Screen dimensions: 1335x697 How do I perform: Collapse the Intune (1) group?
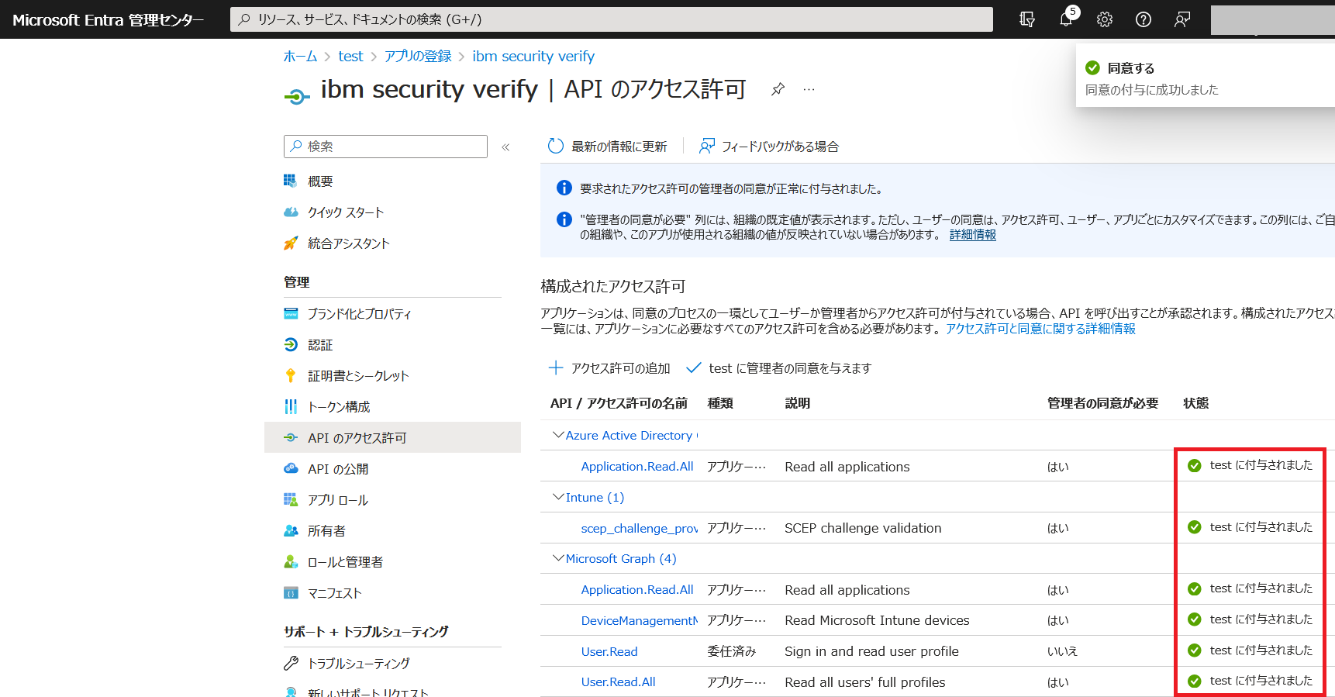click(557, 497)
